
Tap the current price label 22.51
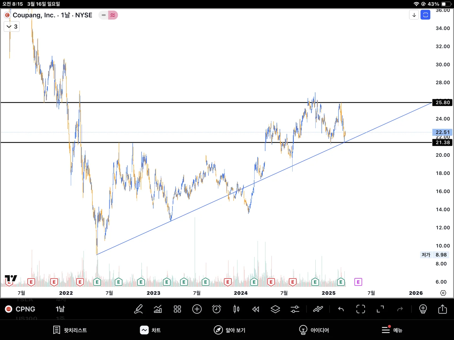pos(442,132)
